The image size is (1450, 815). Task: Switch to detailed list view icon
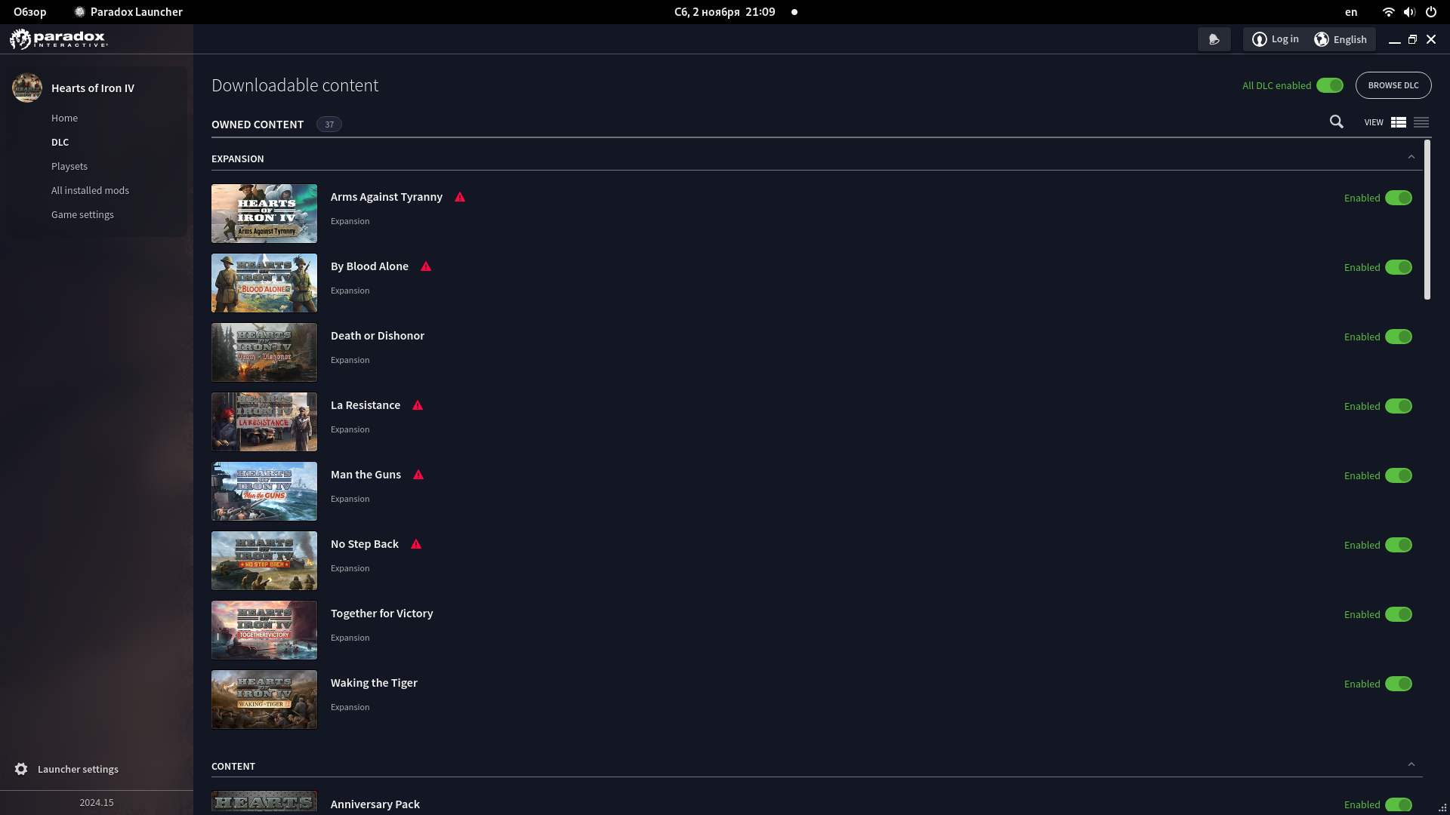(1399, 122)
